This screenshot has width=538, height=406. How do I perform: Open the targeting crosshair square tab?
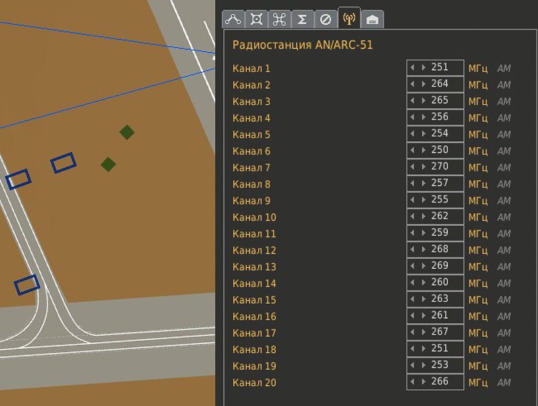[x=256, y=19]
